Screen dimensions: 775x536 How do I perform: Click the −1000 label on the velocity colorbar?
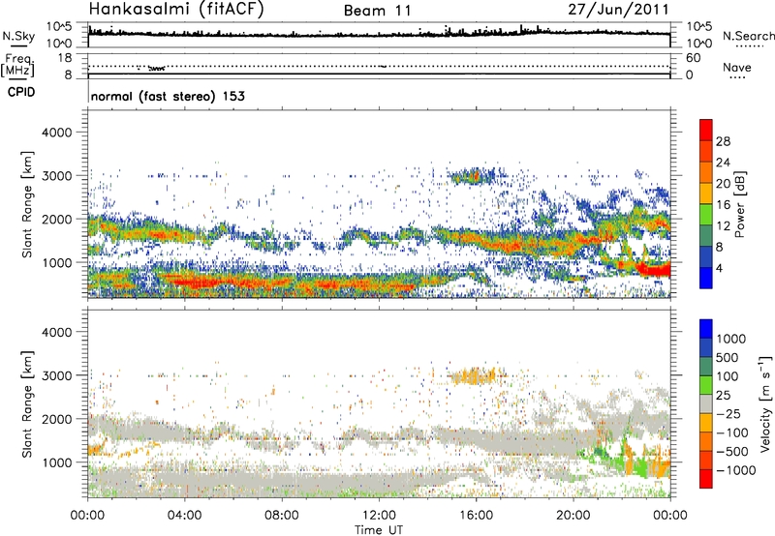[x=735, y=470]
